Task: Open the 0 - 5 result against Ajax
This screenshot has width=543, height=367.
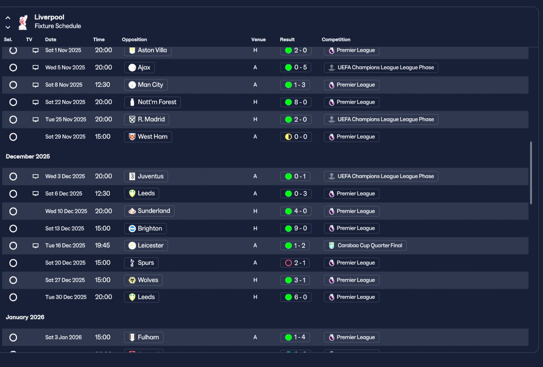Action: click(296, 67)
